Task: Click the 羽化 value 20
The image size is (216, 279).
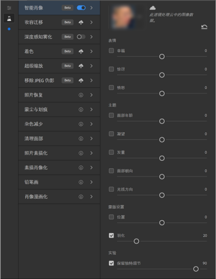Action: pos(205,236)
